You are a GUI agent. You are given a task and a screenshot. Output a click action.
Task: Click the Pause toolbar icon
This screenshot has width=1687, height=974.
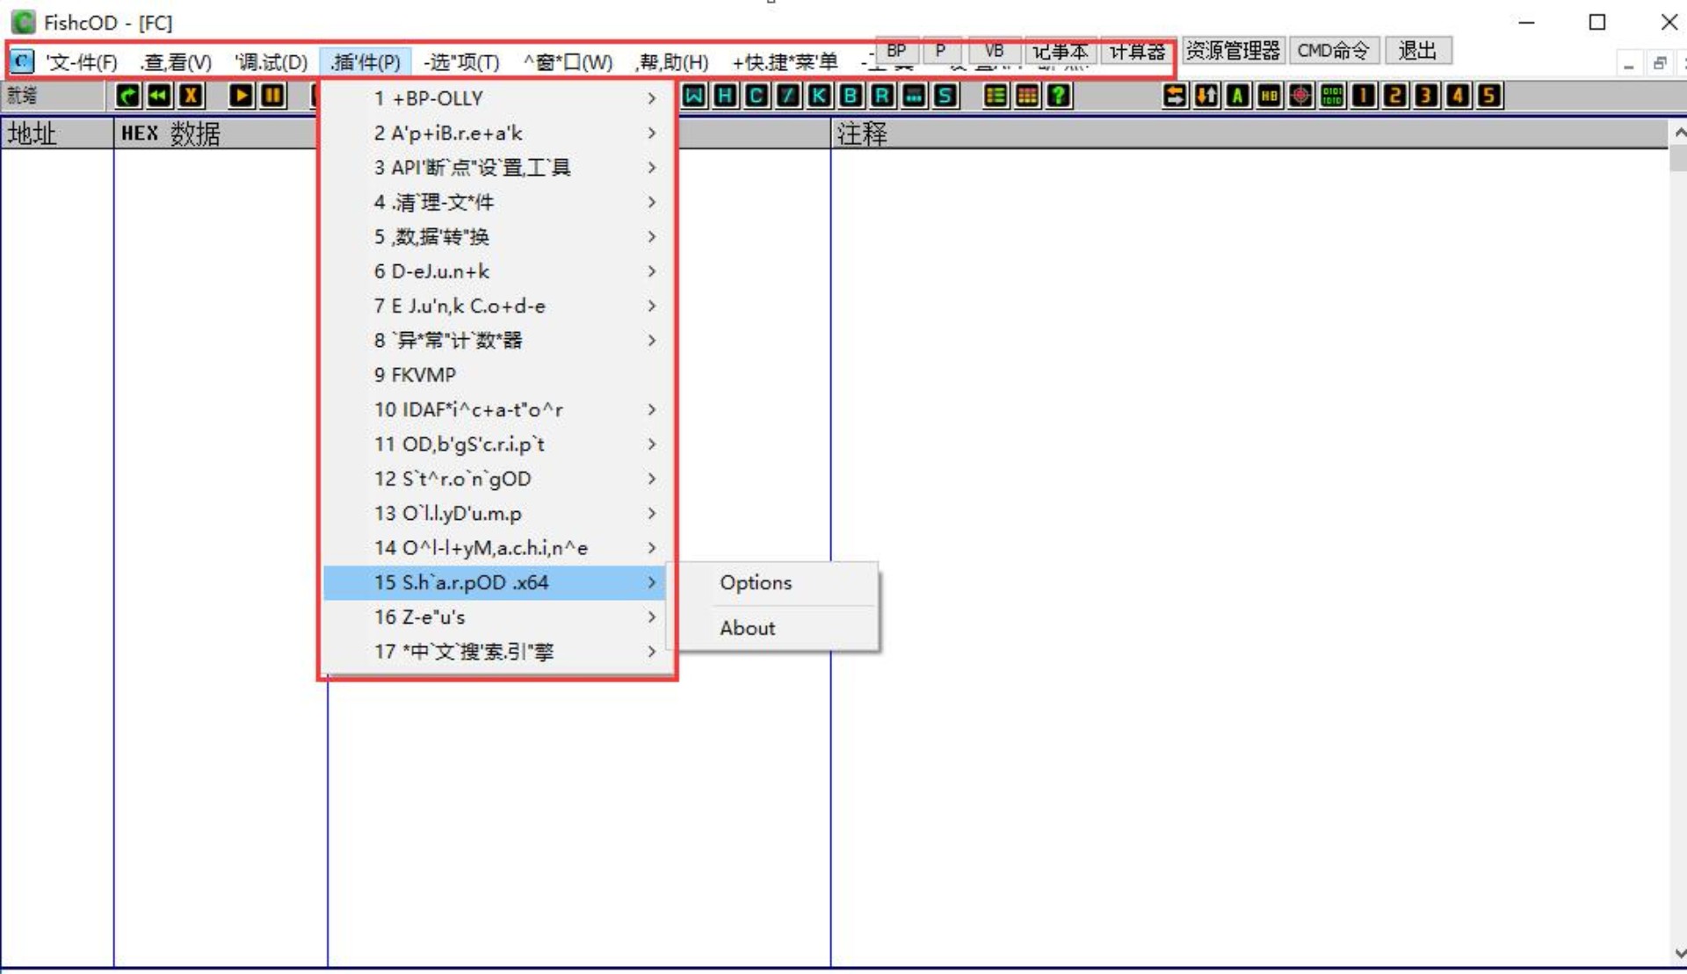pyautogui.click(x=273, y=96)
